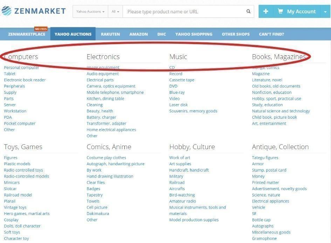Open the Gramophone category
This screenshot has height=243, width=331.
[x=264, y=238]
